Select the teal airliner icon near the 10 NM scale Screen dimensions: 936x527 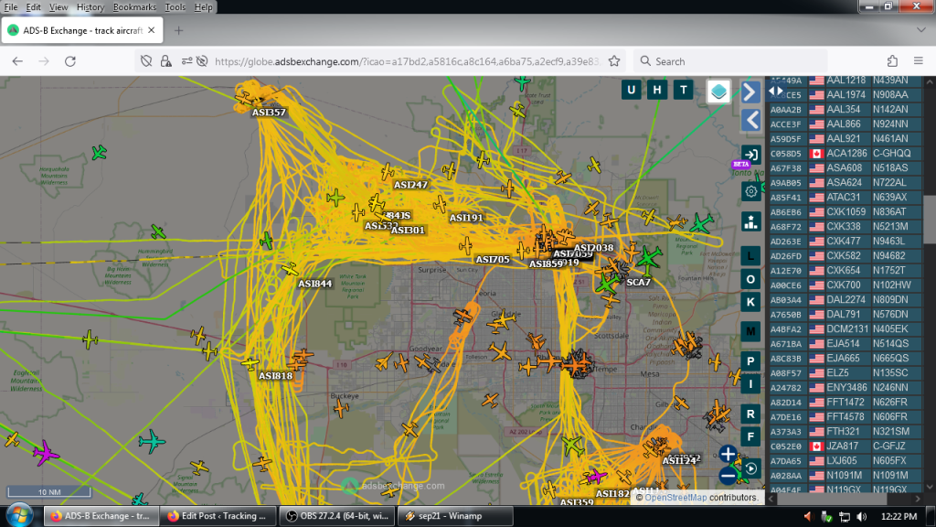pos(152,442)
